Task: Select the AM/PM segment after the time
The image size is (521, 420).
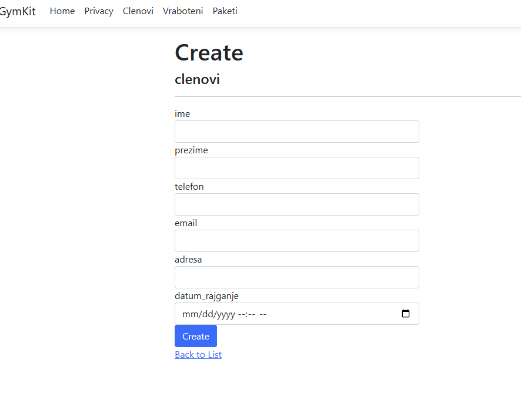Action: (x=263, y=314)
